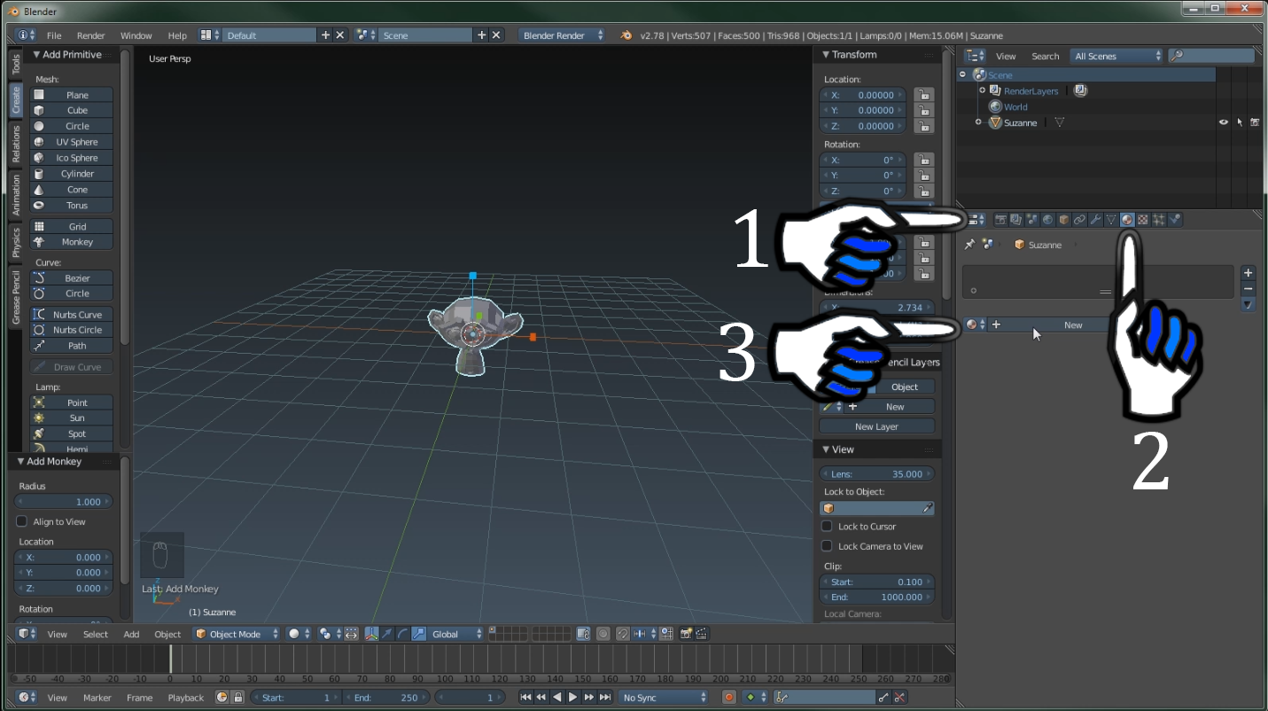Open the World properties globe tab
1268x711 pixels.
pos(1048,220)
